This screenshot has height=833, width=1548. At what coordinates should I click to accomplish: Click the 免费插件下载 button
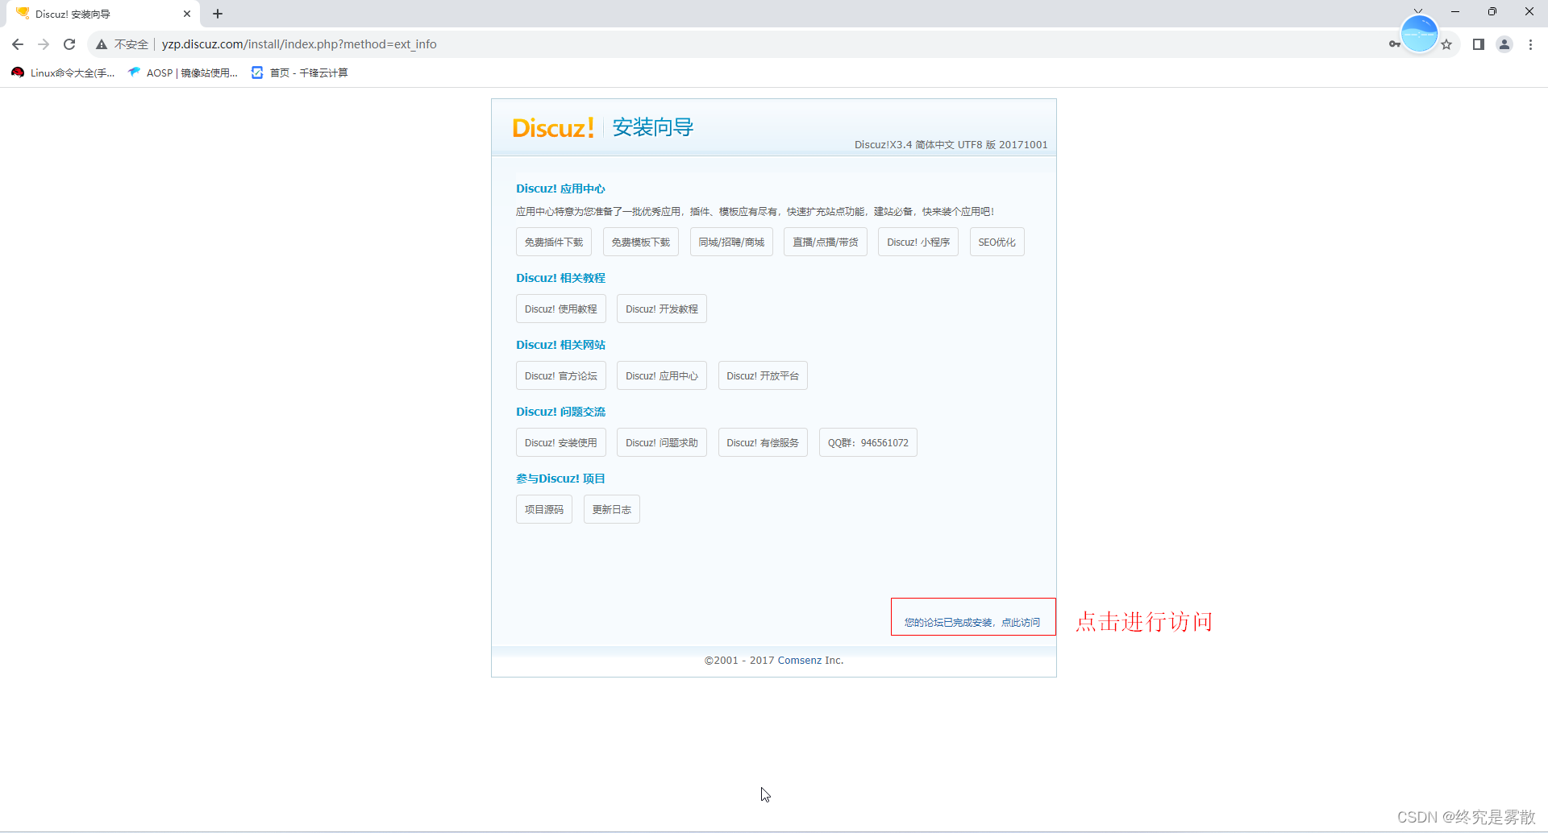554,242
